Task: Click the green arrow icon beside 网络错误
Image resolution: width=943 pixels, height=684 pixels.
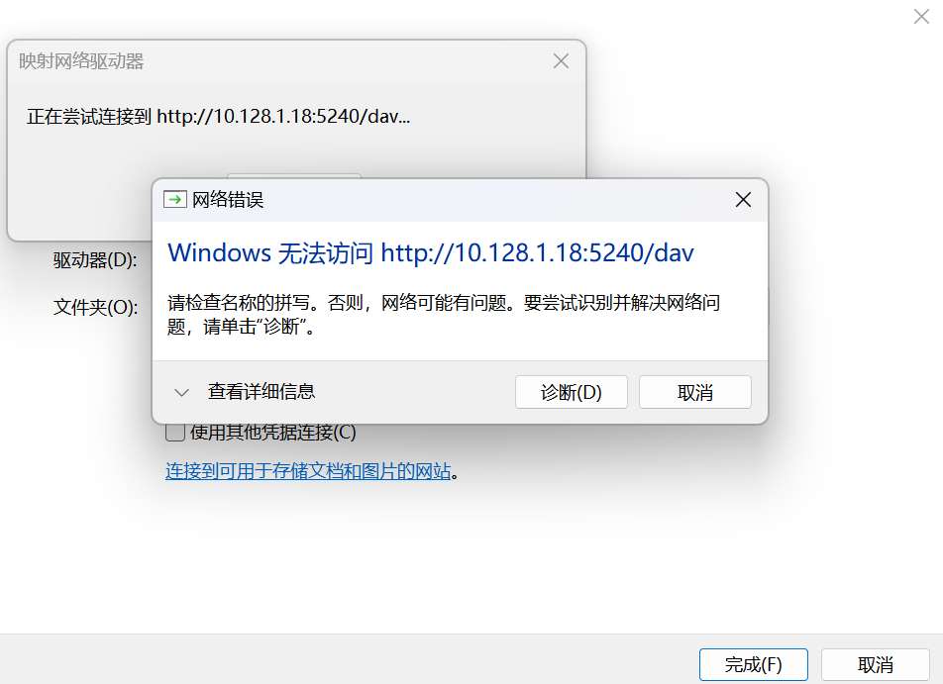Action: point(175,200)
